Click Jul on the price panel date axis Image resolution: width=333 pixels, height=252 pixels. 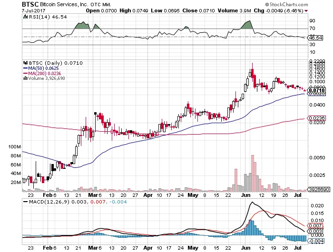click(x=298, y=195)
